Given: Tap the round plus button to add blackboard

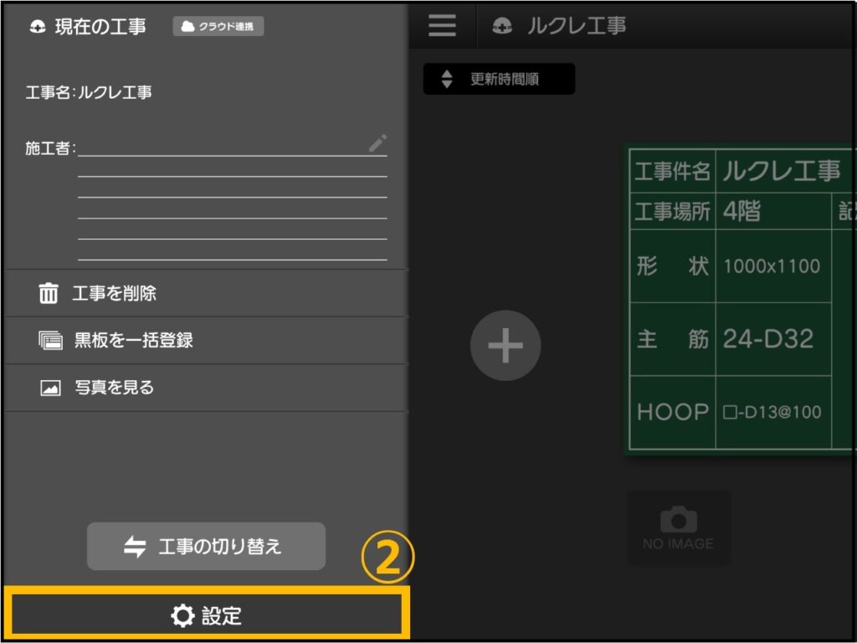Looking at the screenshot, I should click(505, 346).
